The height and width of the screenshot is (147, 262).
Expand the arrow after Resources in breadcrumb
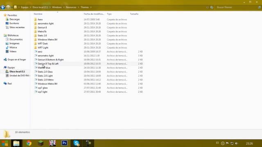[78, 7]
